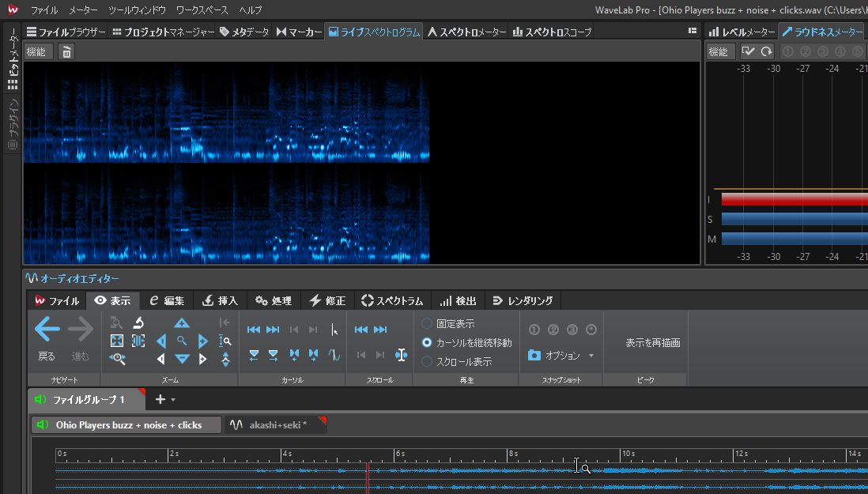Click the layout icon right of Spectroscope tab
The width and height of the screenshot is (868, 494).
point(693,31)
